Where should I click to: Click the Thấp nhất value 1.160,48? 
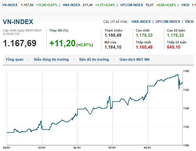click(144, 47)
